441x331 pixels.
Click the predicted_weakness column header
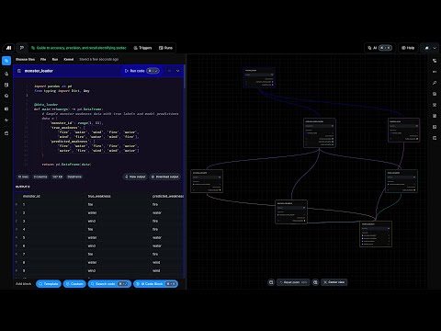(x=168, y=196)
